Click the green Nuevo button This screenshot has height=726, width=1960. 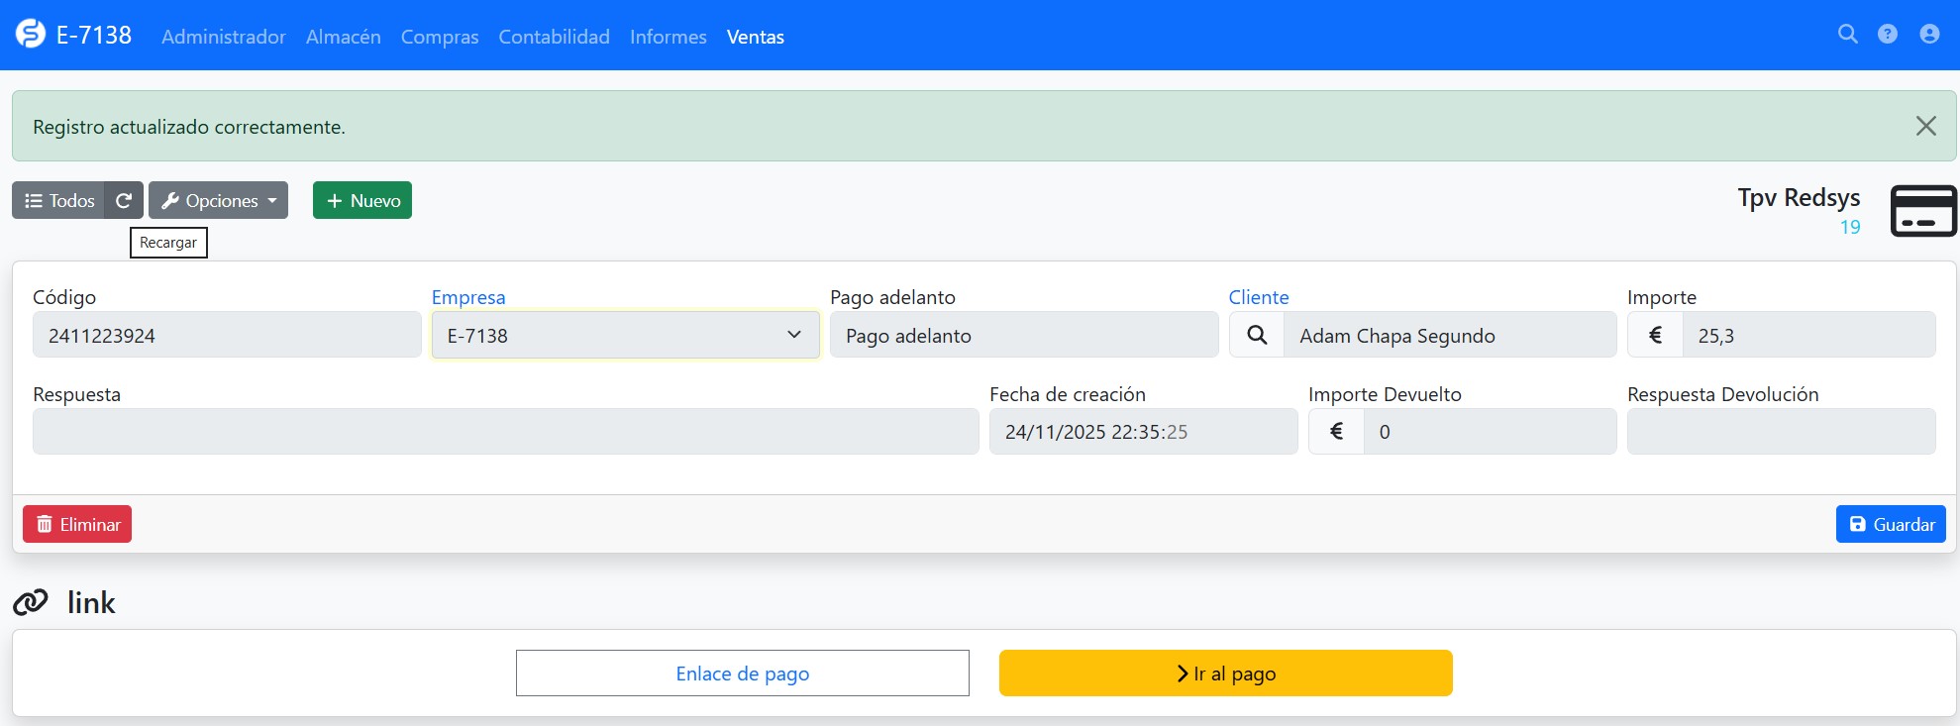362,200
